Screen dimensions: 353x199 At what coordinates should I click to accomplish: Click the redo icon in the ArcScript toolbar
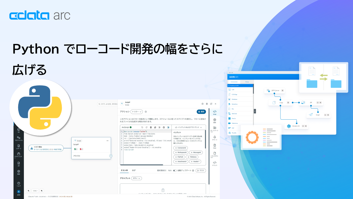click(x=146, y=127)
